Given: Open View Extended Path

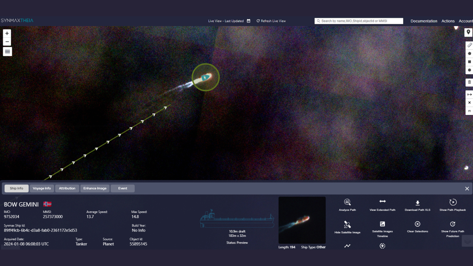Looking at the screenshot, I should [382, 202].
